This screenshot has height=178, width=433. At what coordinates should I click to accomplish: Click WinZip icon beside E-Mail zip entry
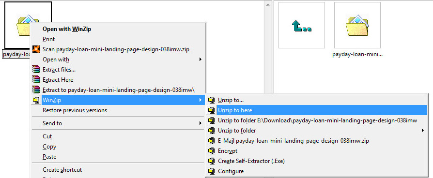point(212,141)
